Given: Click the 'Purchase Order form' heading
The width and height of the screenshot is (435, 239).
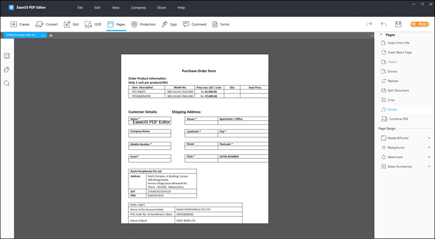Looking at the screenshot, I should pos(199,71).
